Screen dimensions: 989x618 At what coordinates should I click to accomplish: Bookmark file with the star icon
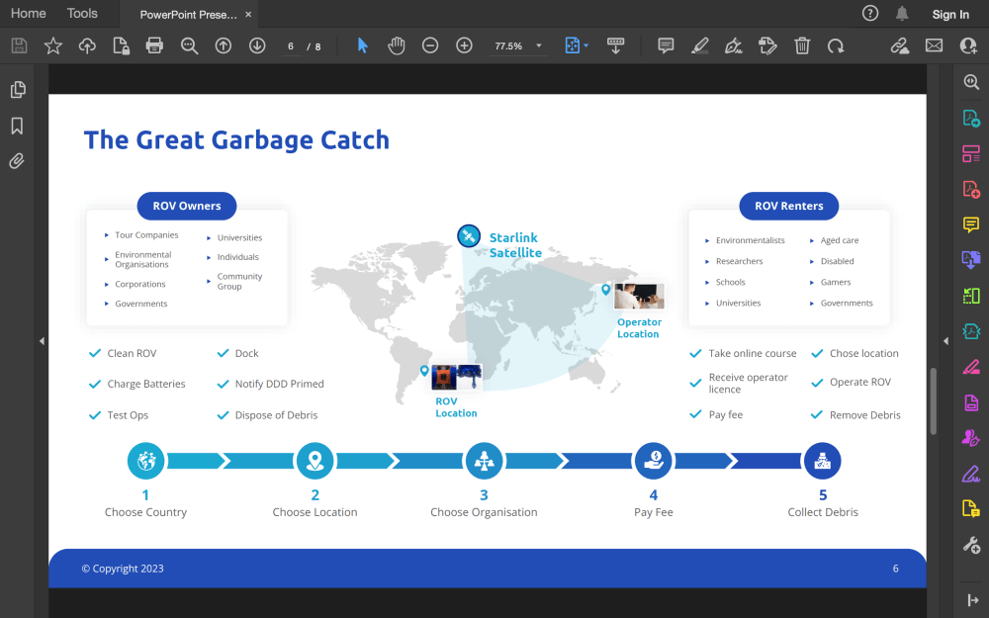[53, 45]
